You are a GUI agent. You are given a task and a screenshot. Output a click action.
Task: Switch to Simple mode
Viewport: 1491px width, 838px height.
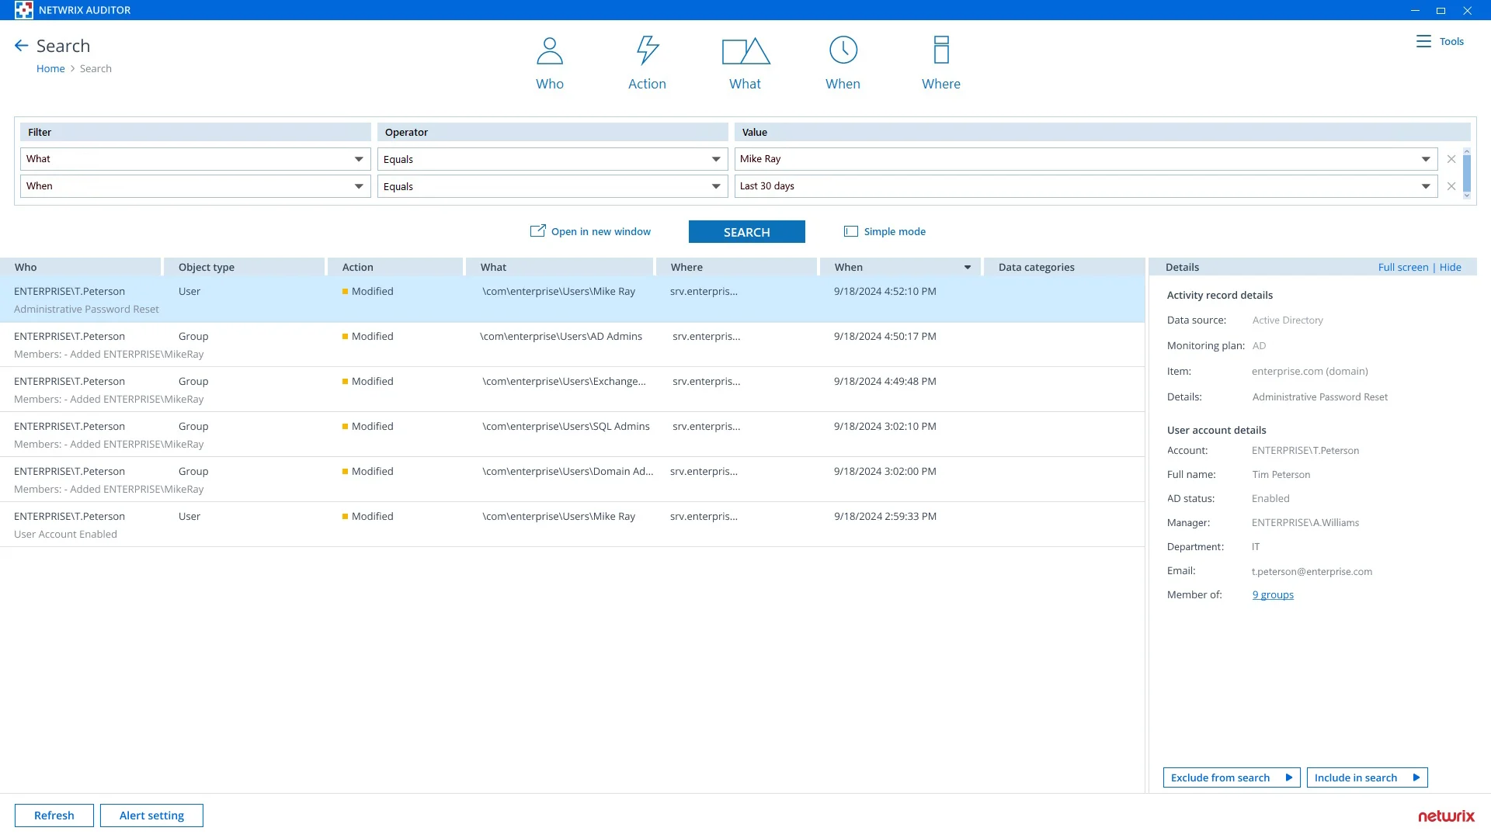coord(895,231)
